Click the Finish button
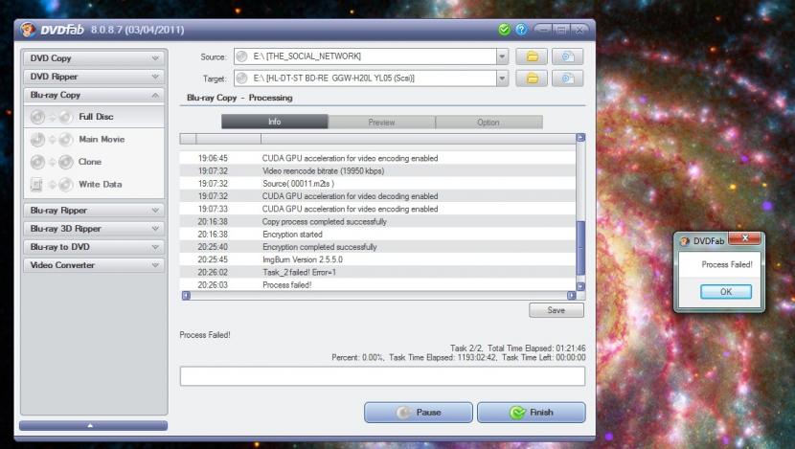795x449 pixels. coord(531,413)
